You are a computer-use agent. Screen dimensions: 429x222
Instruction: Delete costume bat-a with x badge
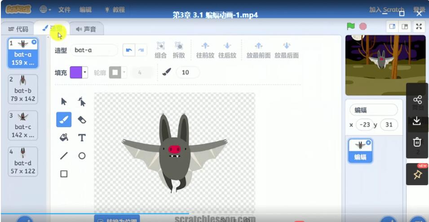click(x=34, y=42)
